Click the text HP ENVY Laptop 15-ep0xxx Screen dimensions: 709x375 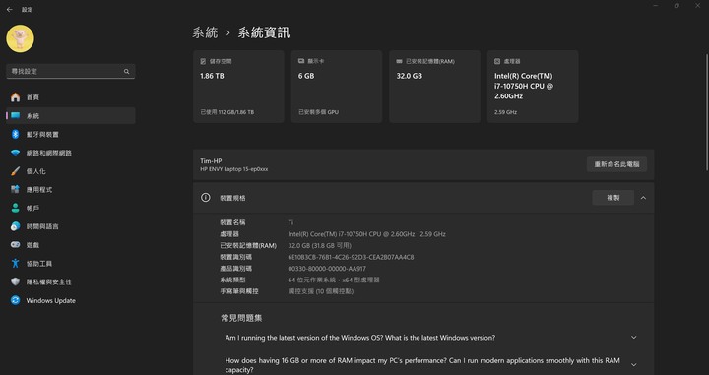coord(234,169)
